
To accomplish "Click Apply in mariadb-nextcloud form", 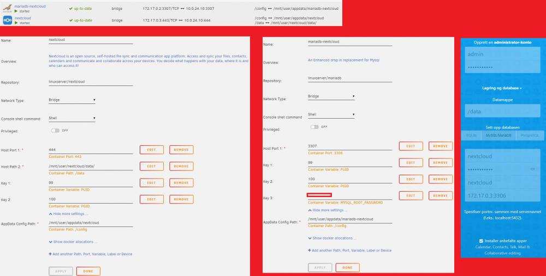I will [x=320, y=268].
